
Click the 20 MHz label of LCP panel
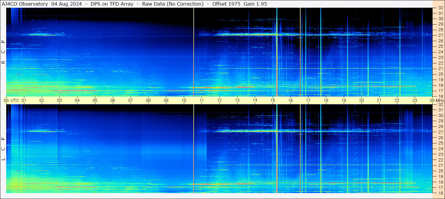click(441, 171)
